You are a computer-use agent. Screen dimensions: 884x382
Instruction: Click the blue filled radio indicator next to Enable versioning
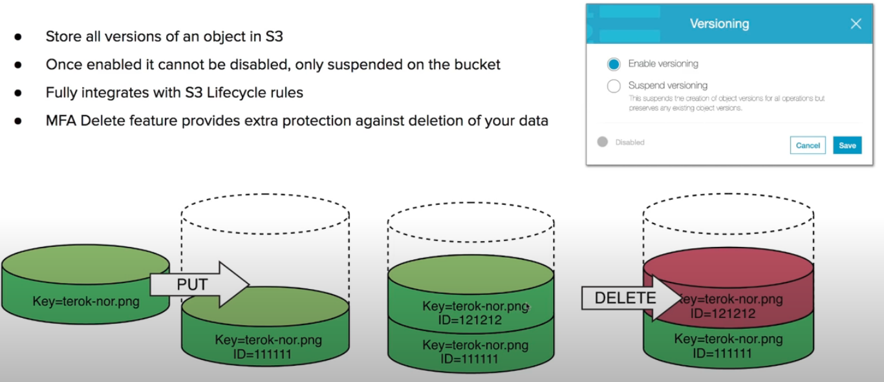pyautogui.click(x=615, y=63)
